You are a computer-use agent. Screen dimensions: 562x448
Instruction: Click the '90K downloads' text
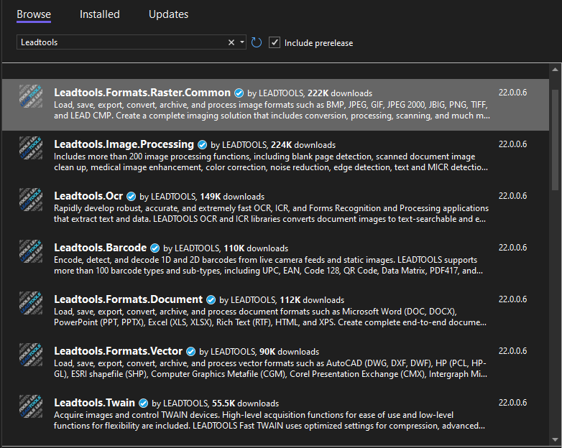point(289,352)
